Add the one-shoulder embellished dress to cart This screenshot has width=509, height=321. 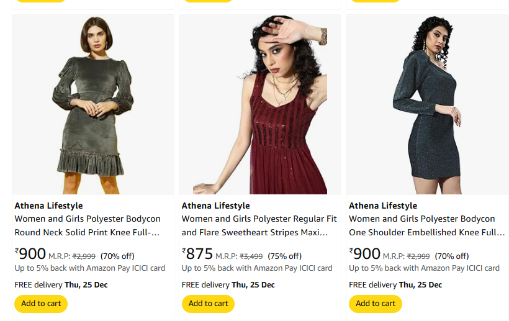coord(376,304)
